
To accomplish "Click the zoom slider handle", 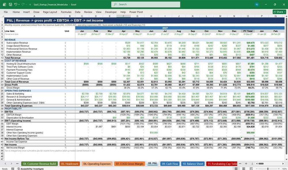I will click(x=268, y=169).
